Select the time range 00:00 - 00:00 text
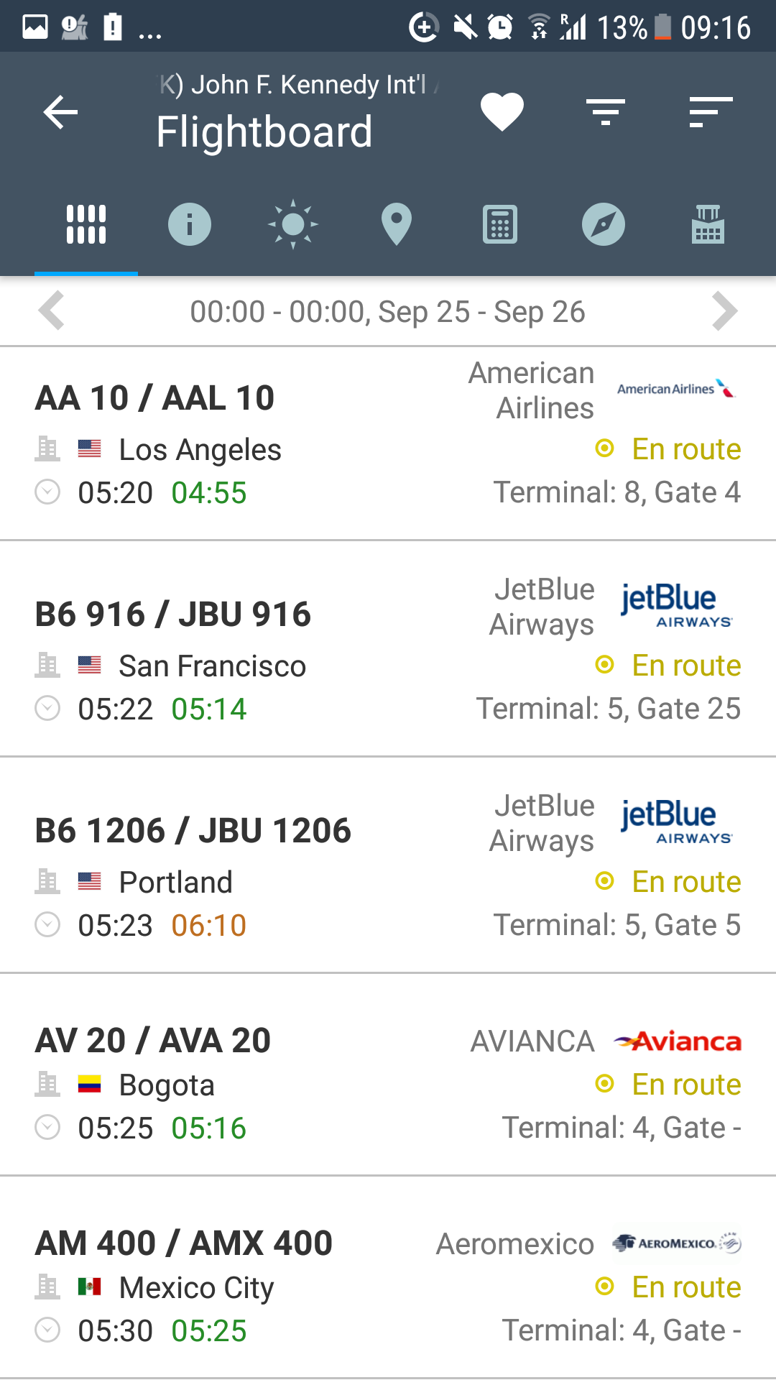 coord(387,312)
